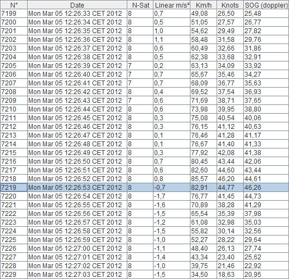Click the 40,54 Knots cell

[x=230, y=118]
